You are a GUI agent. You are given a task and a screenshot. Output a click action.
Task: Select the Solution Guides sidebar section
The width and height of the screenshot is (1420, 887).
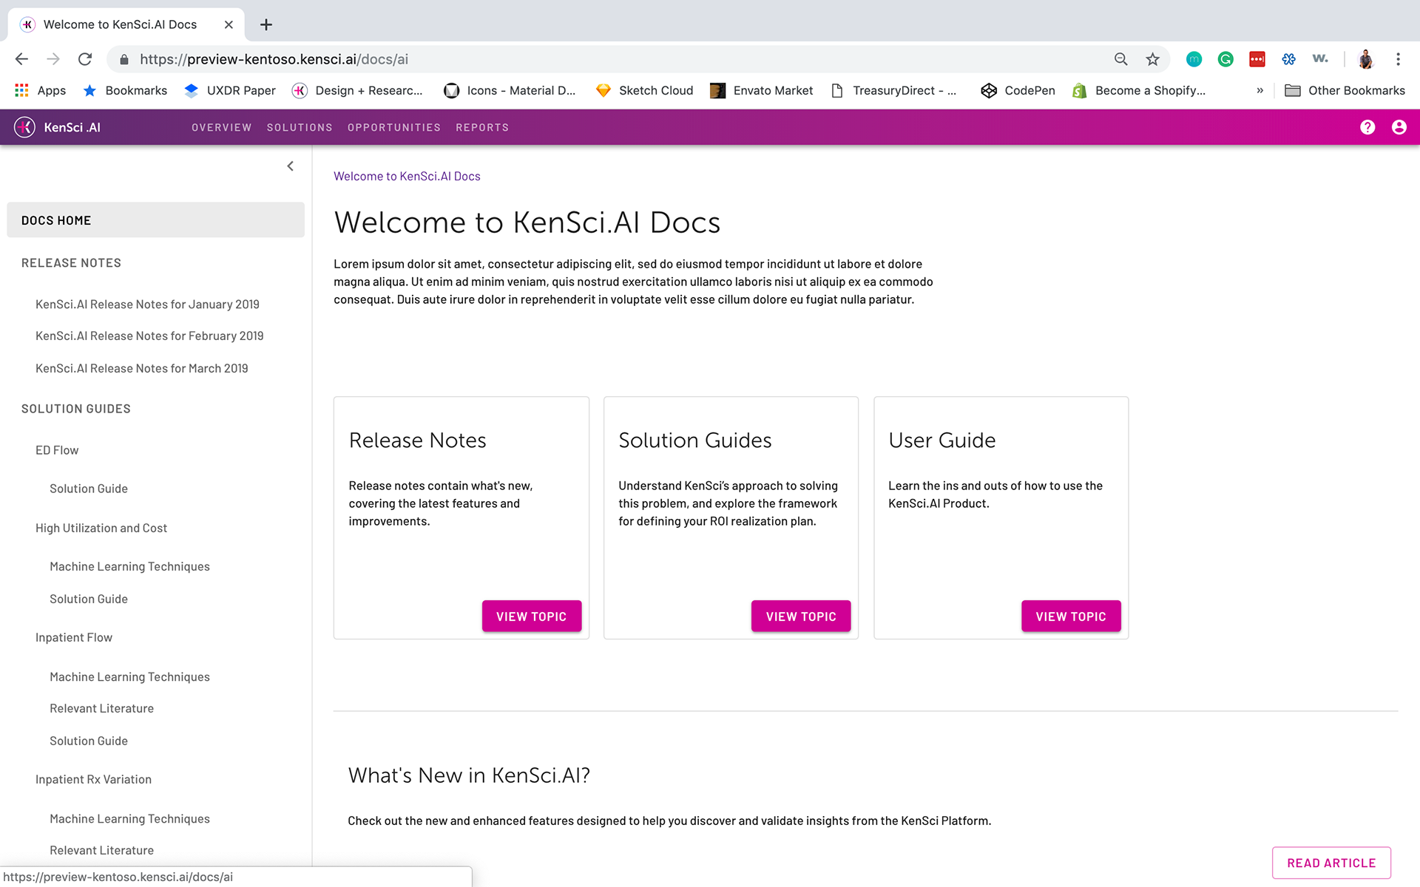click(x=76, y=409)
